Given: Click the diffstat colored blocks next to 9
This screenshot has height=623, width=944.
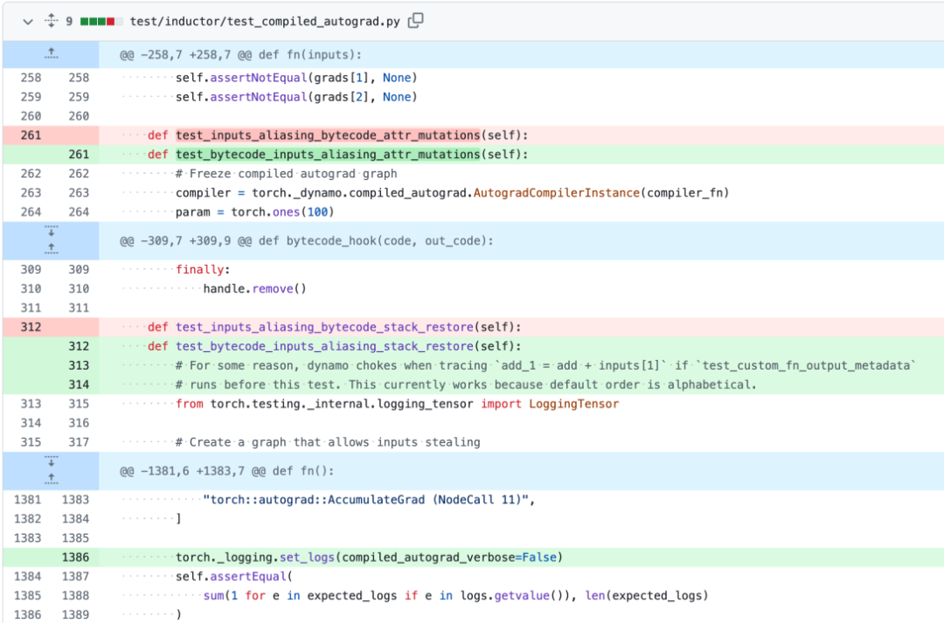Looking at the screenshot, I should pyautogui.click(x=101, y=22).
